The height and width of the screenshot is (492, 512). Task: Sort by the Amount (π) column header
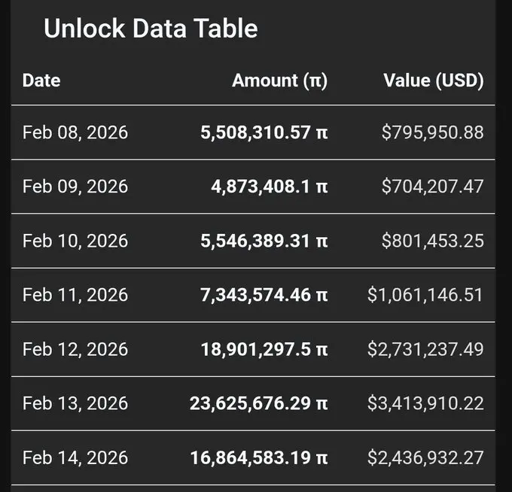(279, 80)
